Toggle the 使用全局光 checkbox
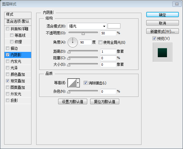This screenshot has width=183, height=149. pyautogui.click(x=100, y=42)
